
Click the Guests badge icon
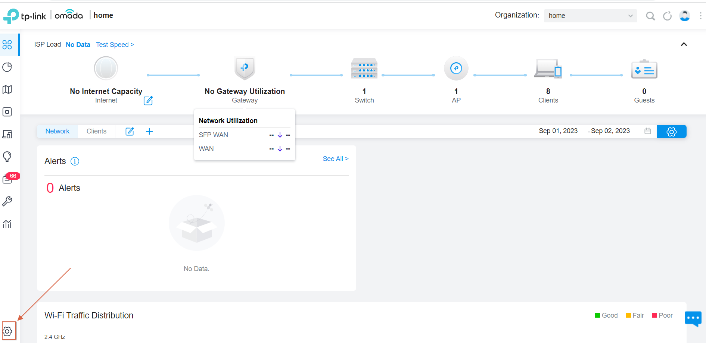[x=644, y=69]
